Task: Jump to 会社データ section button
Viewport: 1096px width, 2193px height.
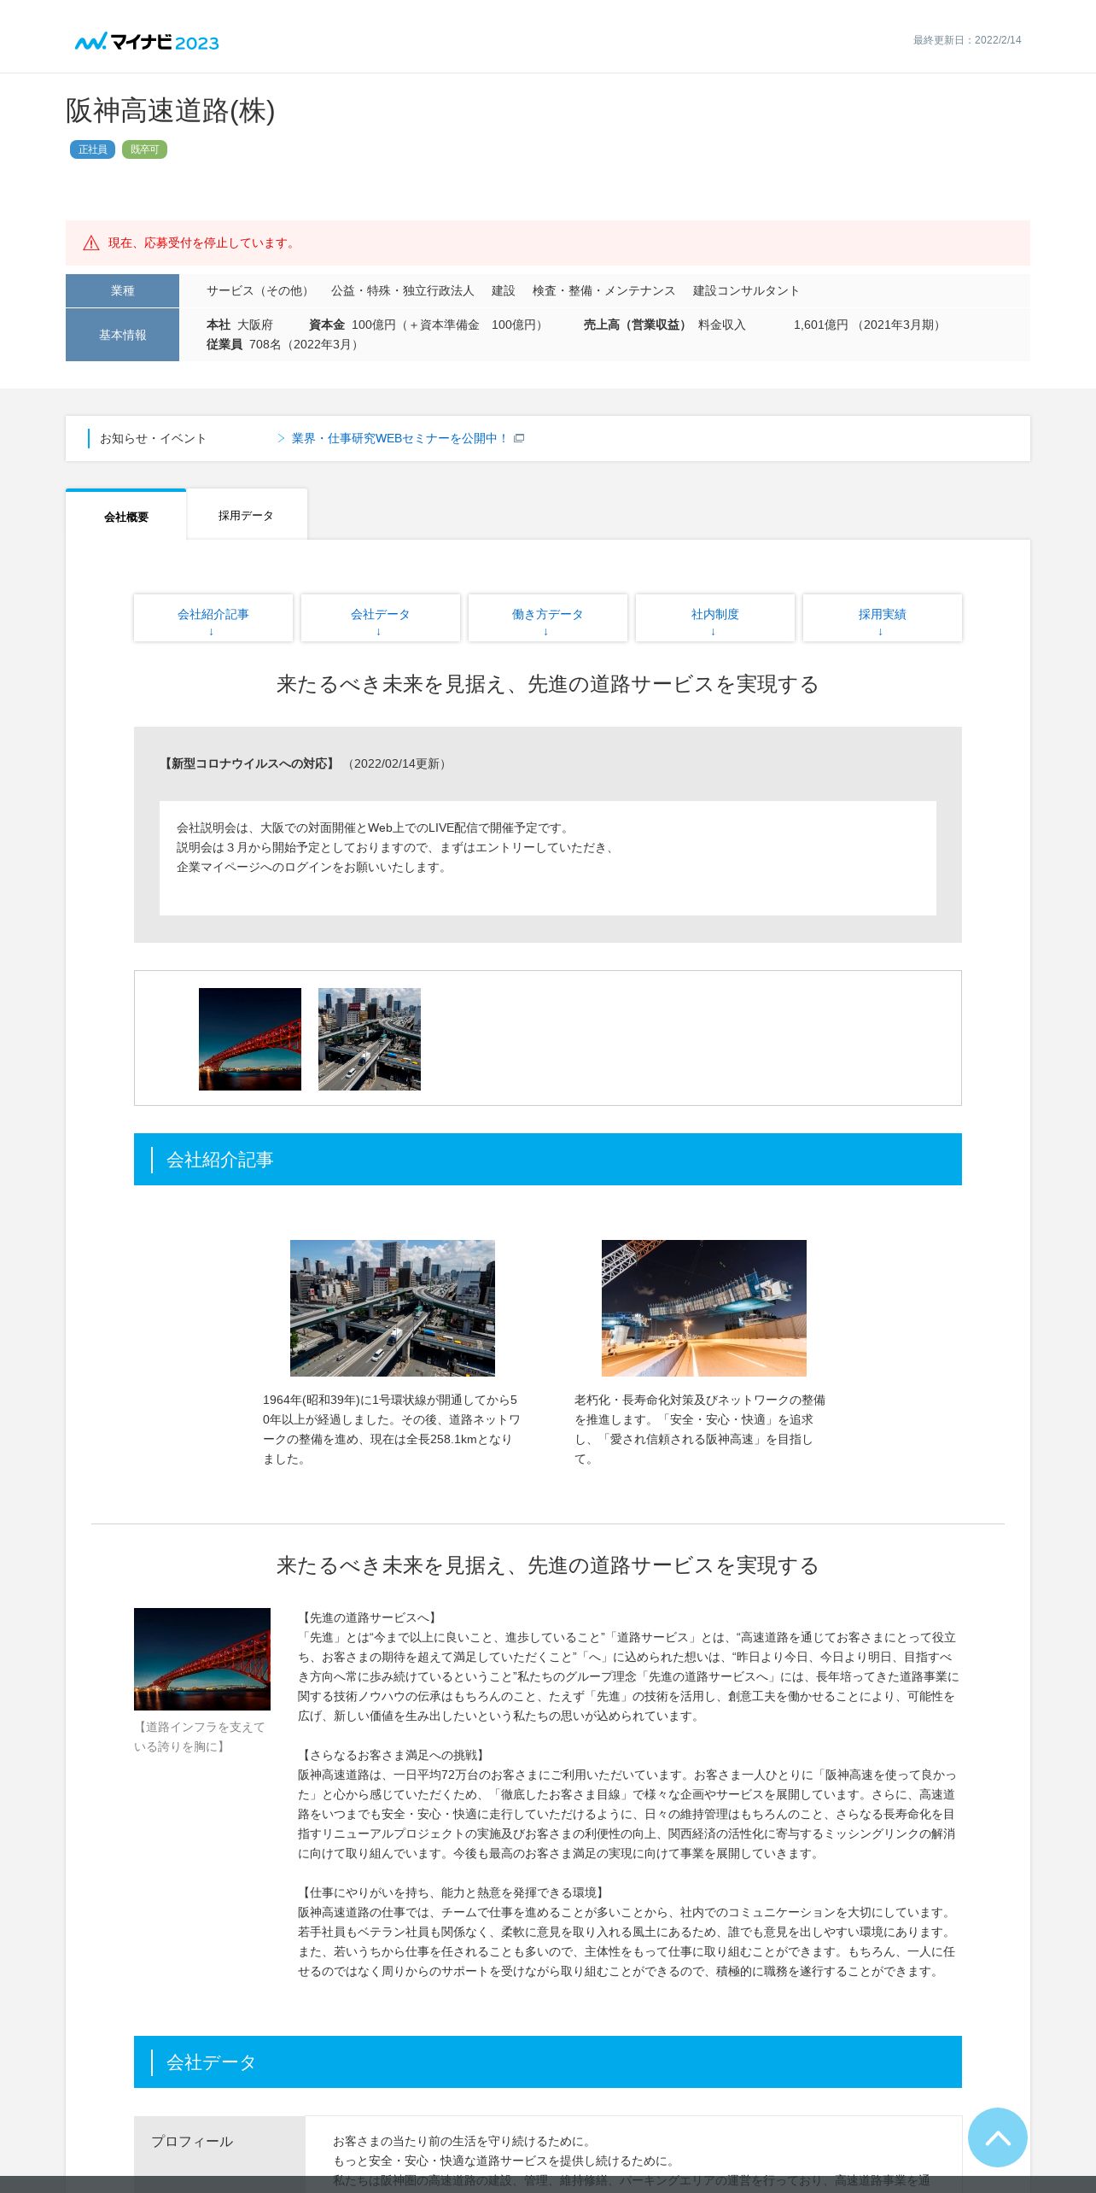Action: point(381,617)
